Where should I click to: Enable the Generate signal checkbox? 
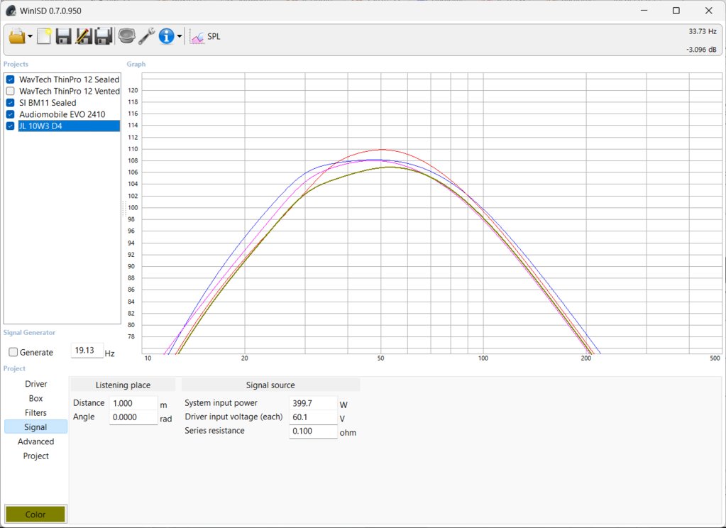13,353
